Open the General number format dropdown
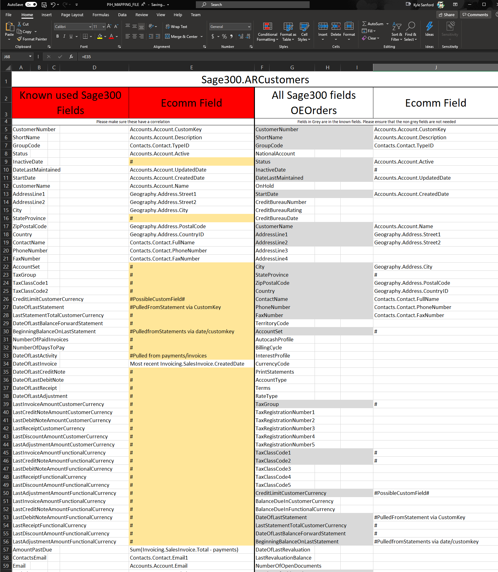 pos(249,27)
